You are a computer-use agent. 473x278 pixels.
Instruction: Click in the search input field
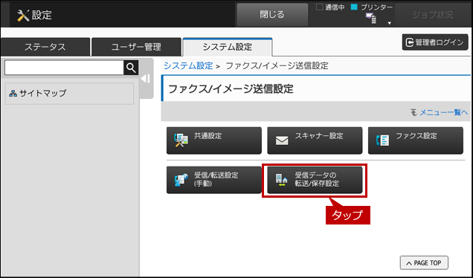pyautogui.click(x=64, y=68)
